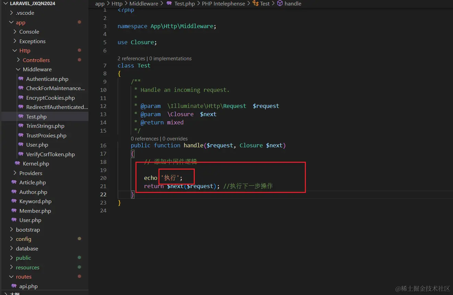The image size is (453, 295).
Task: Expand the Exceptions folder chevron
Action: (x=15, y=41)
